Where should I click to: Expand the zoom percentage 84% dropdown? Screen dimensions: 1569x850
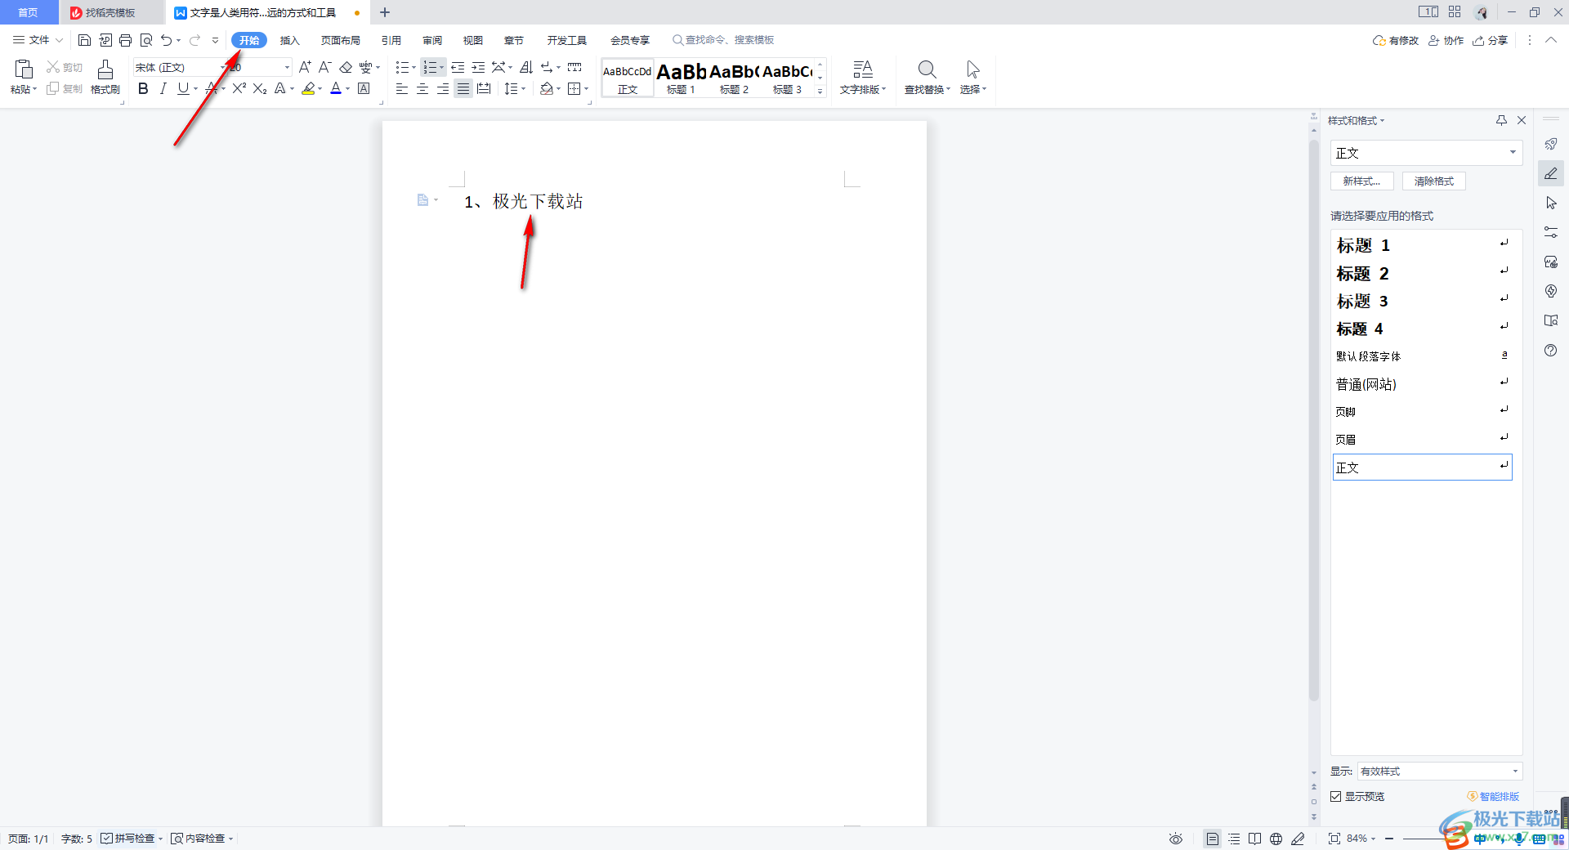click(1373, 839)
